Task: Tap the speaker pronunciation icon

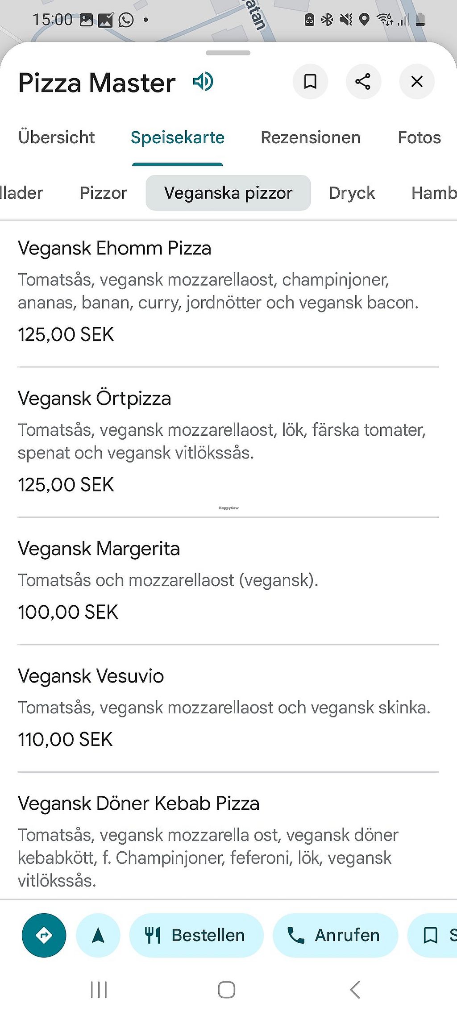Action: point(203,82)
